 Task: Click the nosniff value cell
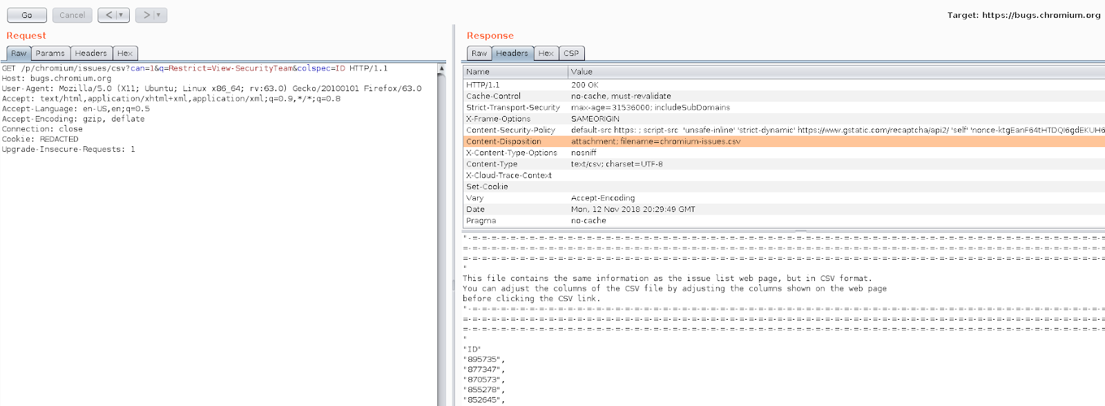click(x=584, y=153)
